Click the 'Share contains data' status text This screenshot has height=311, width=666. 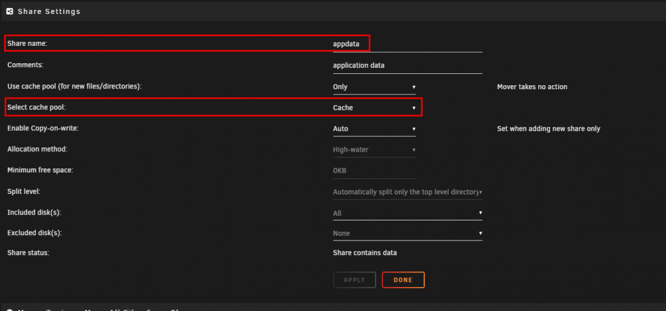365,253
